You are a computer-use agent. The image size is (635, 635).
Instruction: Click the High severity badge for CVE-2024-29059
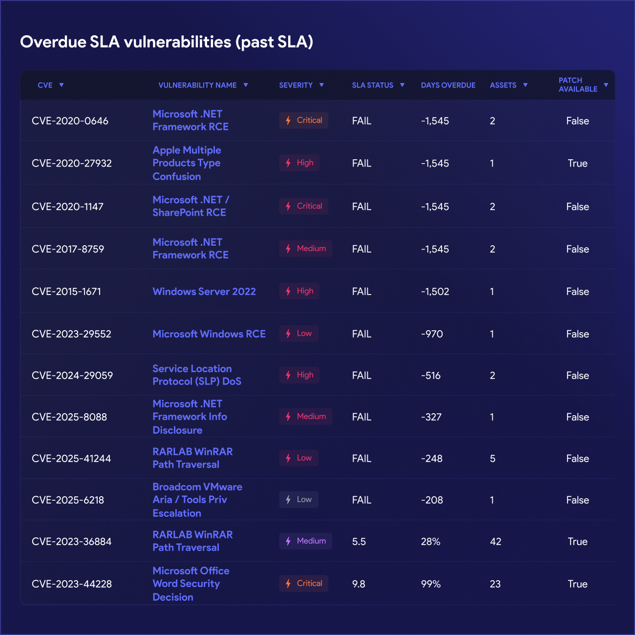(x=299, y=375)
